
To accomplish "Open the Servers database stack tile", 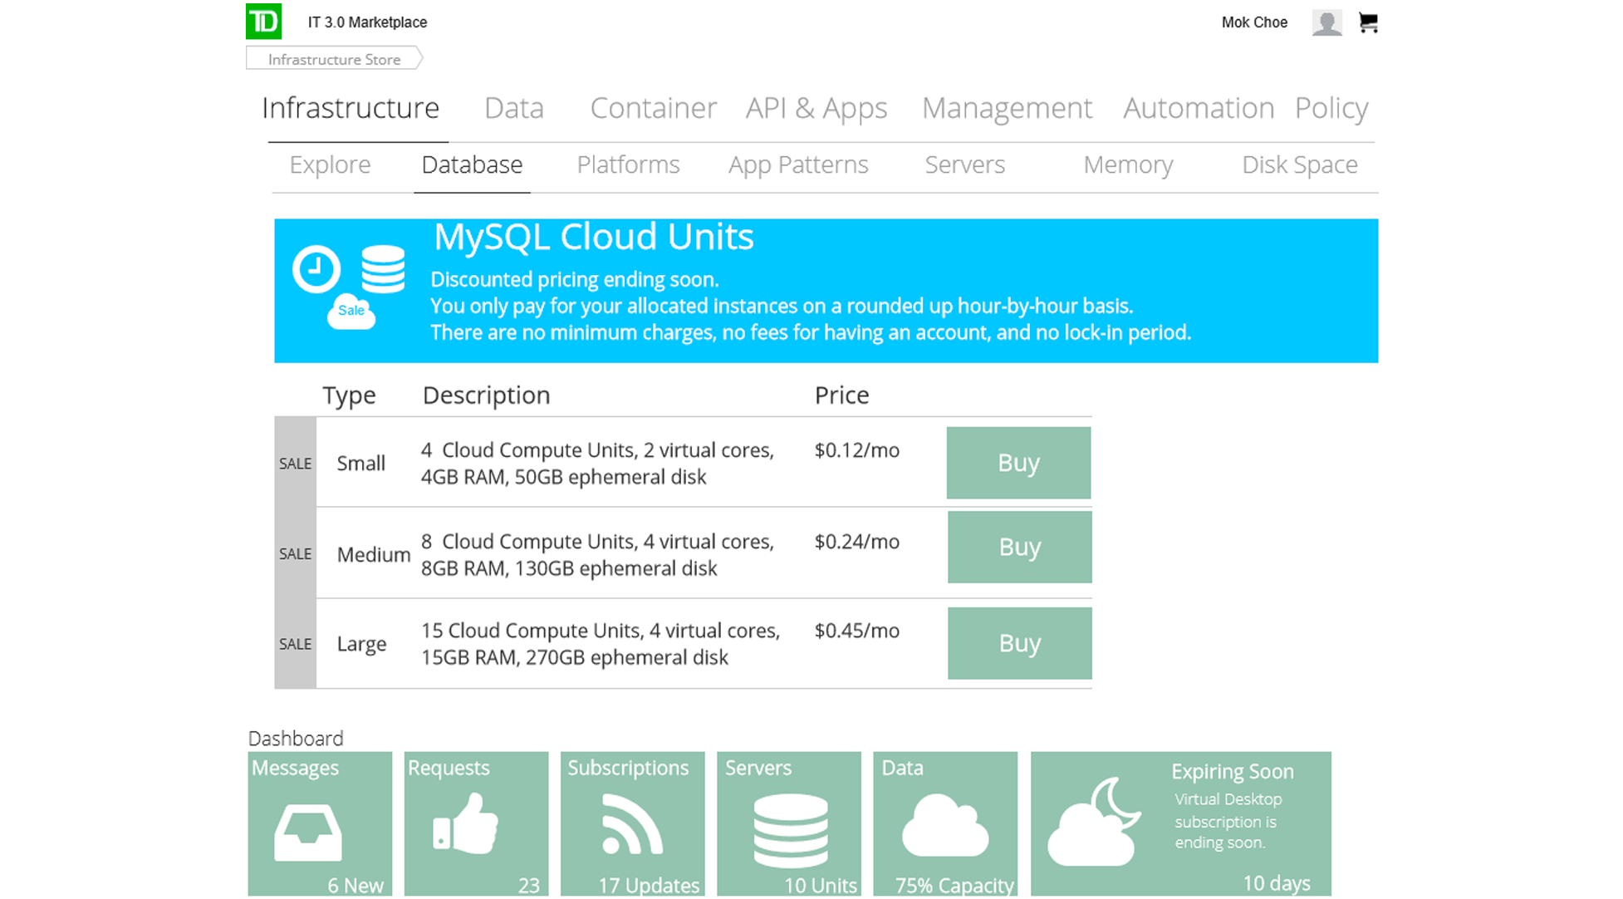I will (789, 823).
